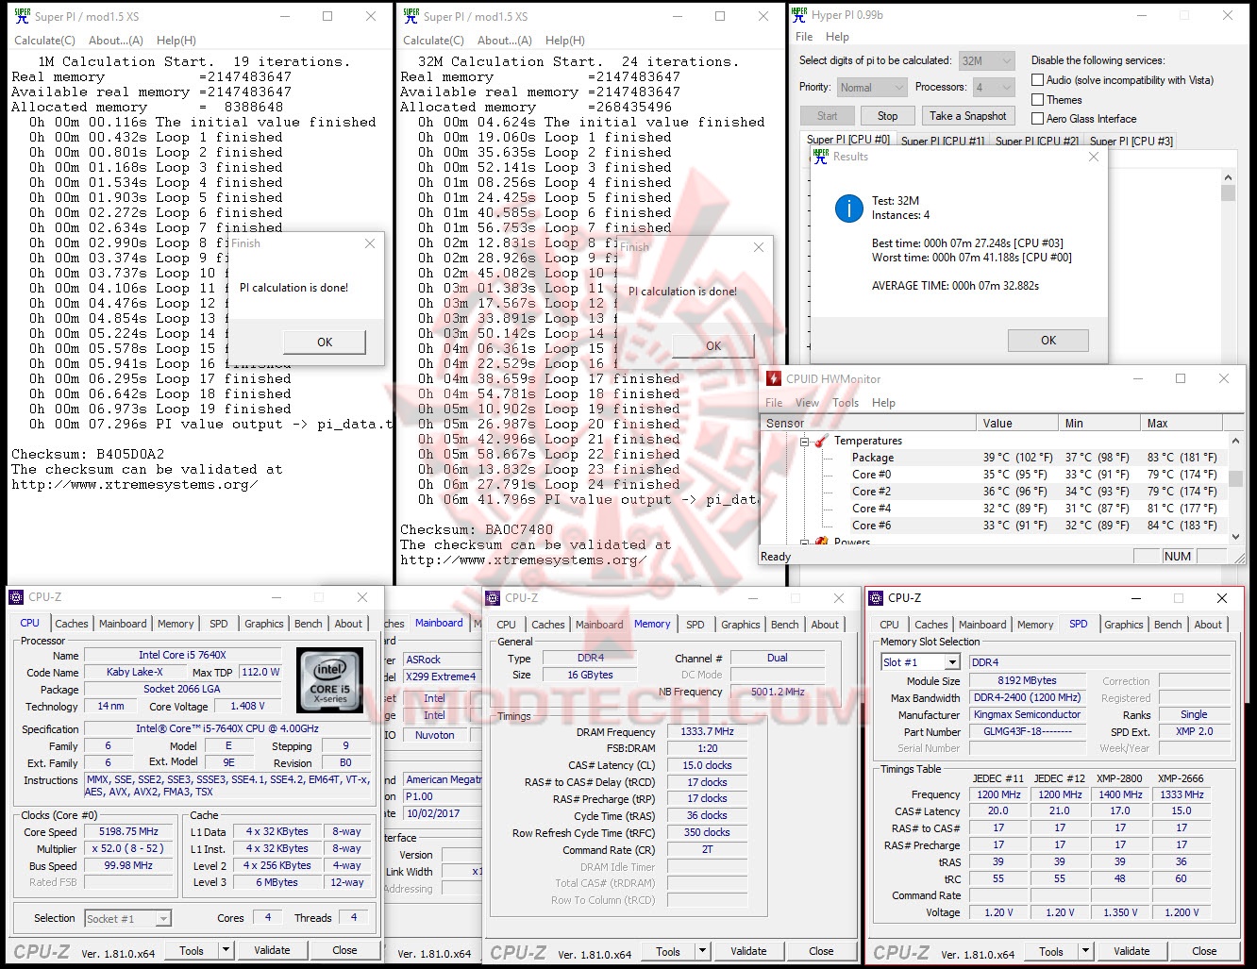The width and height of the screenshot is (1257, 969).
Task: Click the Core Voltage value 1.408 V
Action: tap(248, 706)
